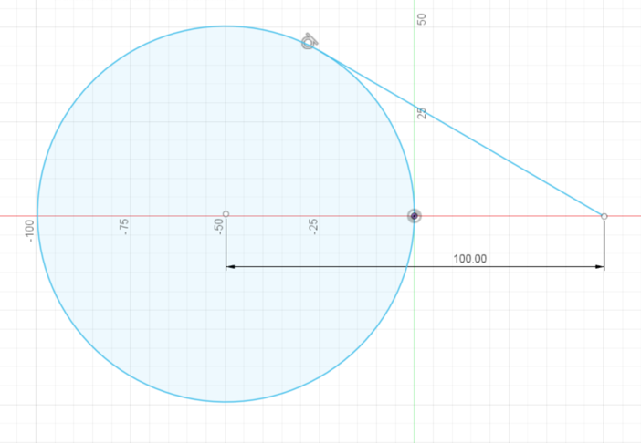Click the dimension's right extension line
This screenshot has height=443, width=641.
point(604,244)
